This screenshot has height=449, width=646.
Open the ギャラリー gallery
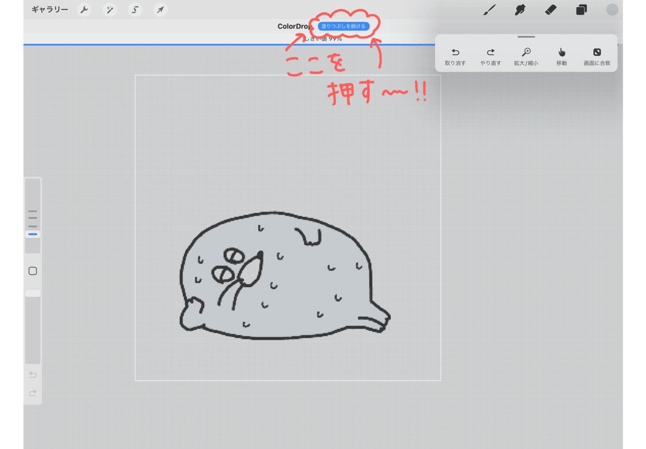pyautogui.click(x=50, y=10)
